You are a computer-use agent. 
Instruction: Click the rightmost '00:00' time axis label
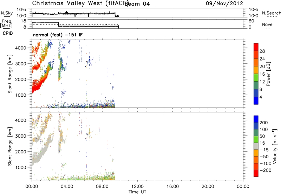click(x=243, y=187)
